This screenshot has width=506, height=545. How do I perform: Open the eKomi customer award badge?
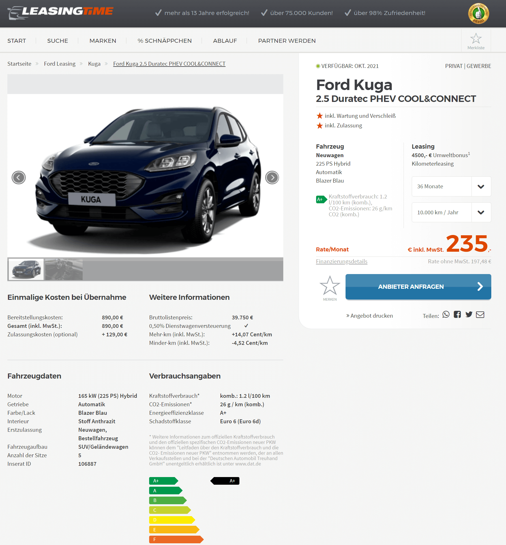coord(479,14)
